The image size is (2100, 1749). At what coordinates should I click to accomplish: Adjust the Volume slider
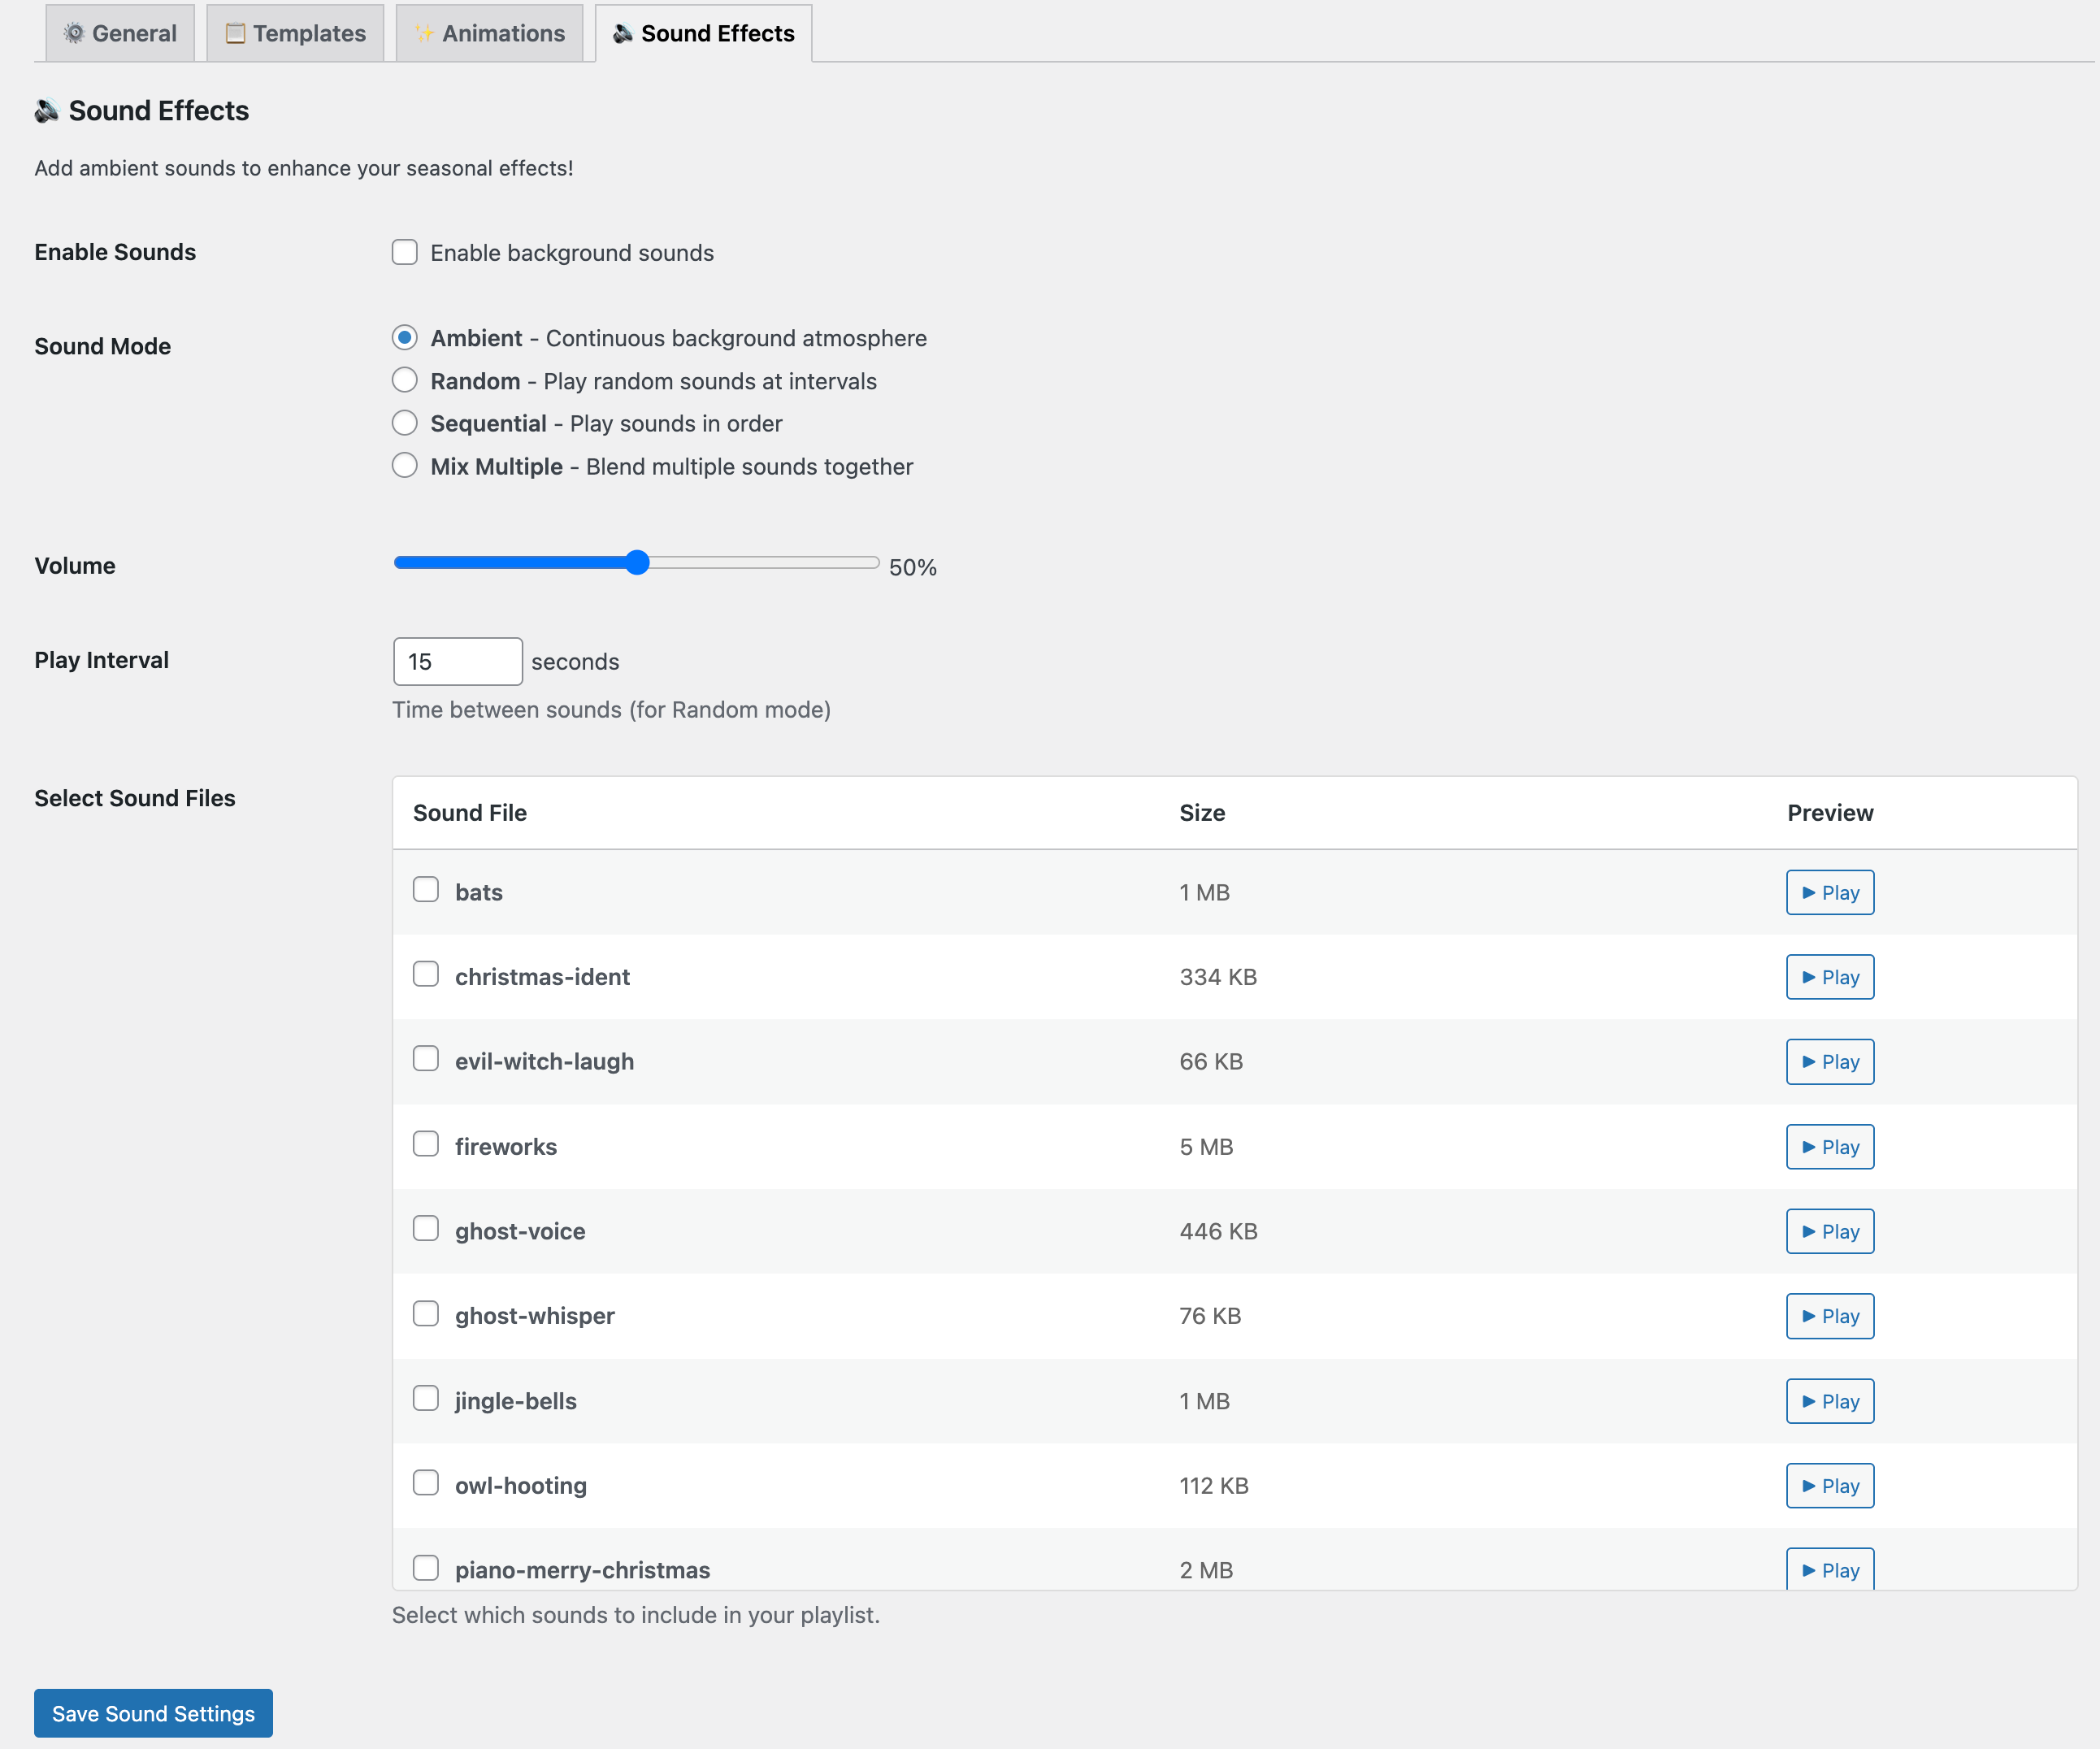coord(637,563)
